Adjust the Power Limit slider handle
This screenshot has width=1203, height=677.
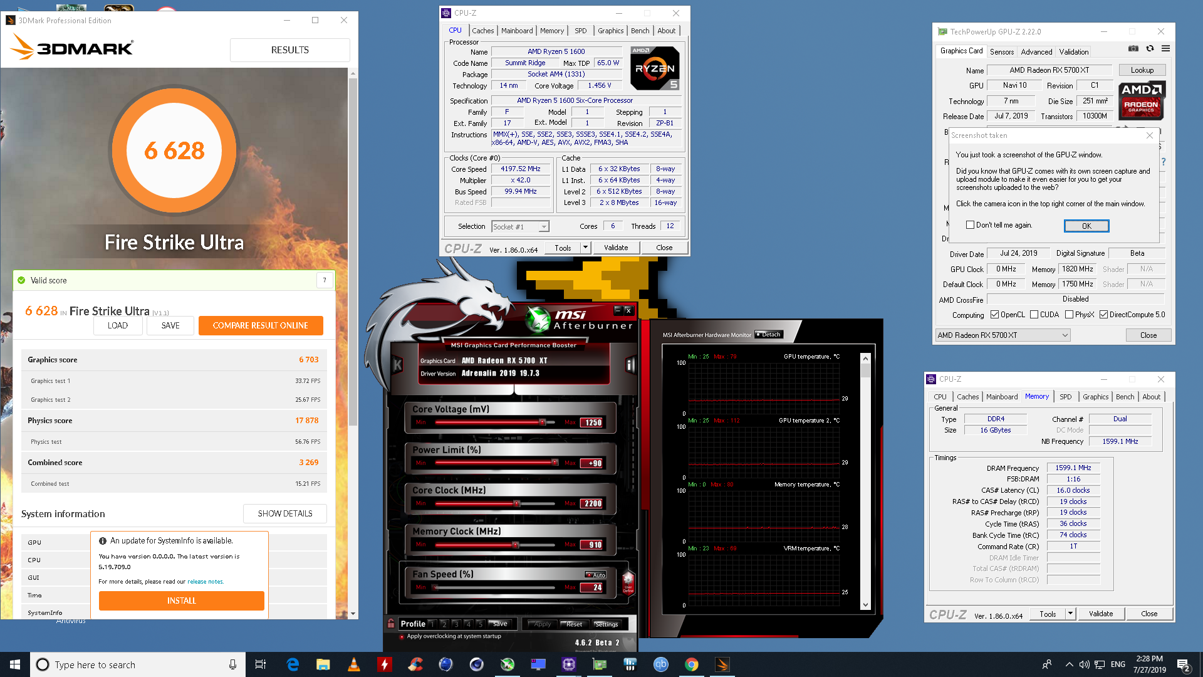[555, 463]
